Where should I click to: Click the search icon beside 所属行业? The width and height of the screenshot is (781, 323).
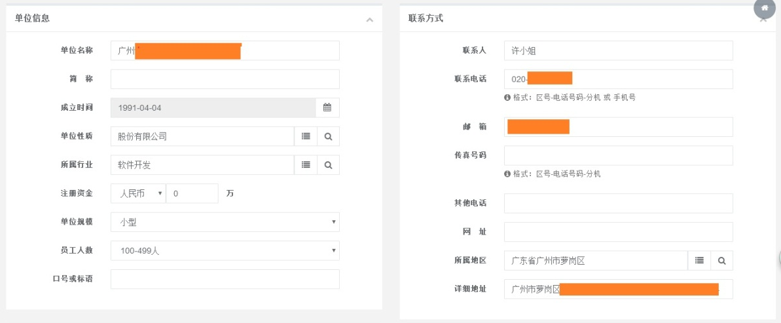(x=328, y=165)
